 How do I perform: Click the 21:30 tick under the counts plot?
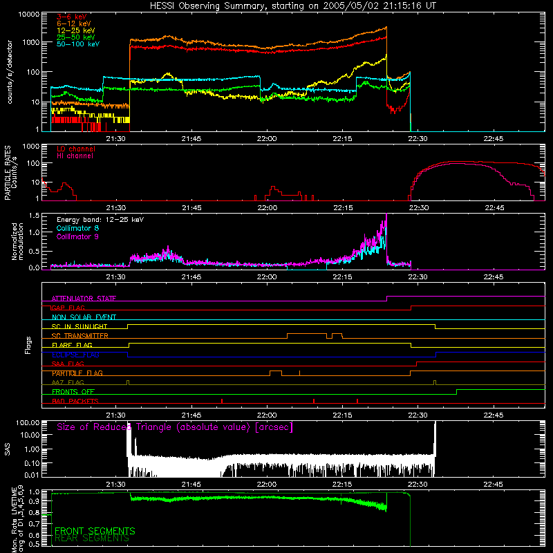pyautogui.click(x=115, y=139)
